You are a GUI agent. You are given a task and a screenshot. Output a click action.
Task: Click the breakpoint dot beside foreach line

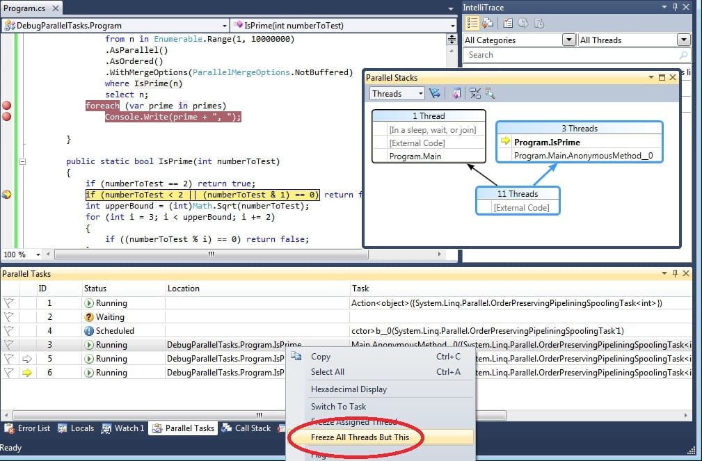pos(7,106)
